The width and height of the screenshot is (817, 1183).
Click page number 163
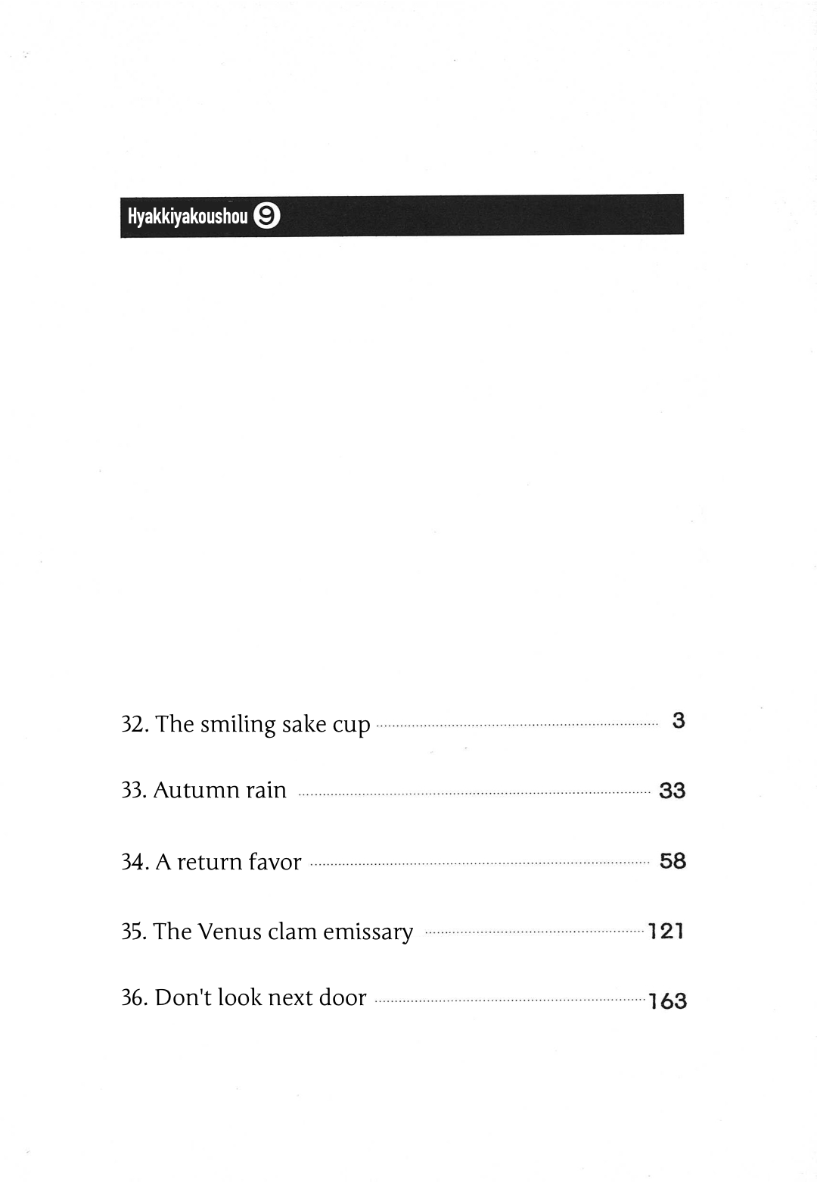click(668, 1001)
